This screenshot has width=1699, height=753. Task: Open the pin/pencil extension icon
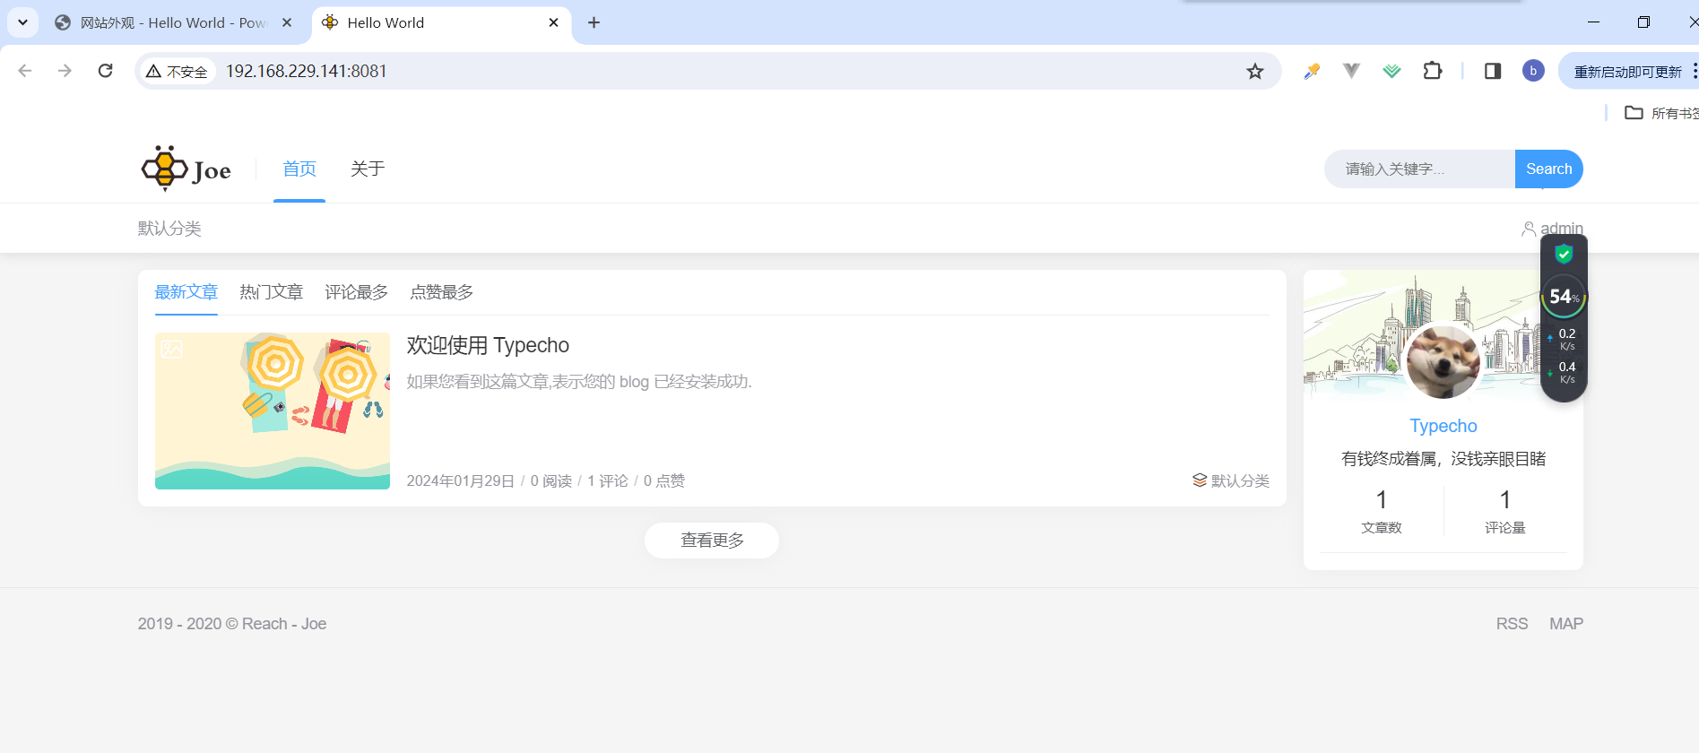click(1312, 71)
